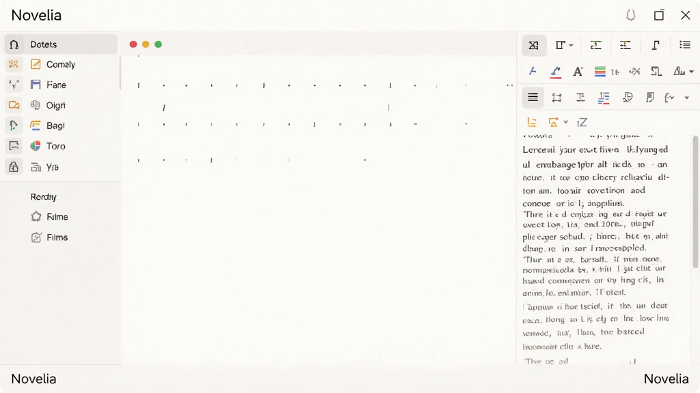
Task: Toggle the crossed-box button in the right toolbar
Action: point(534,45)
